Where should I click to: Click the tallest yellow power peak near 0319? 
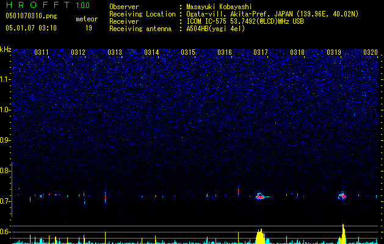(x=343, y=234)
